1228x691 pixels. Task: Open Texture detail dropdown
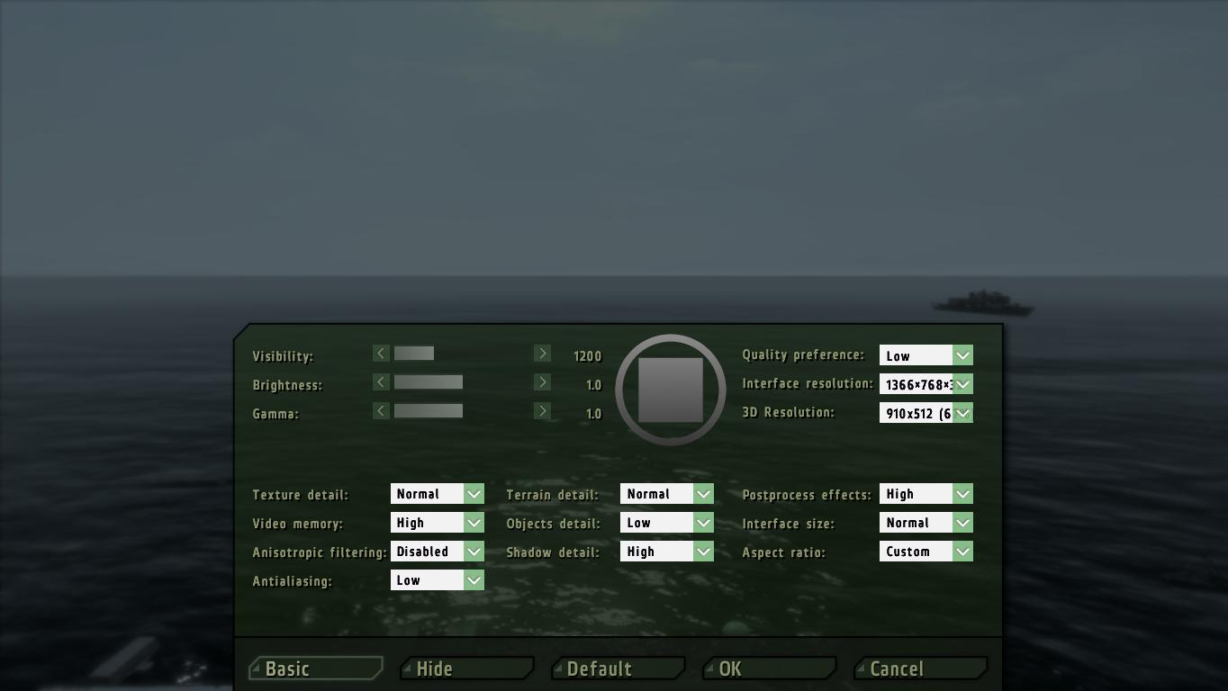tap(437, 494)
